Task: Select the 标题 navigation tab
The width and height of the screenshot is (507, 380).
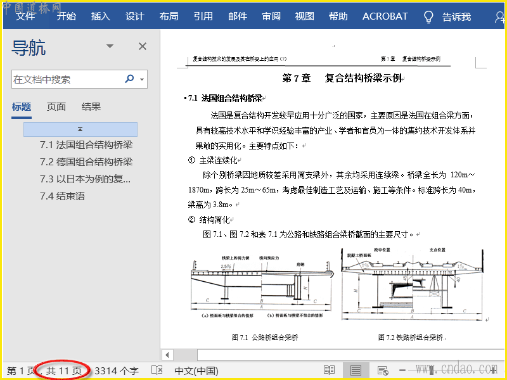Action: point(22,106)
